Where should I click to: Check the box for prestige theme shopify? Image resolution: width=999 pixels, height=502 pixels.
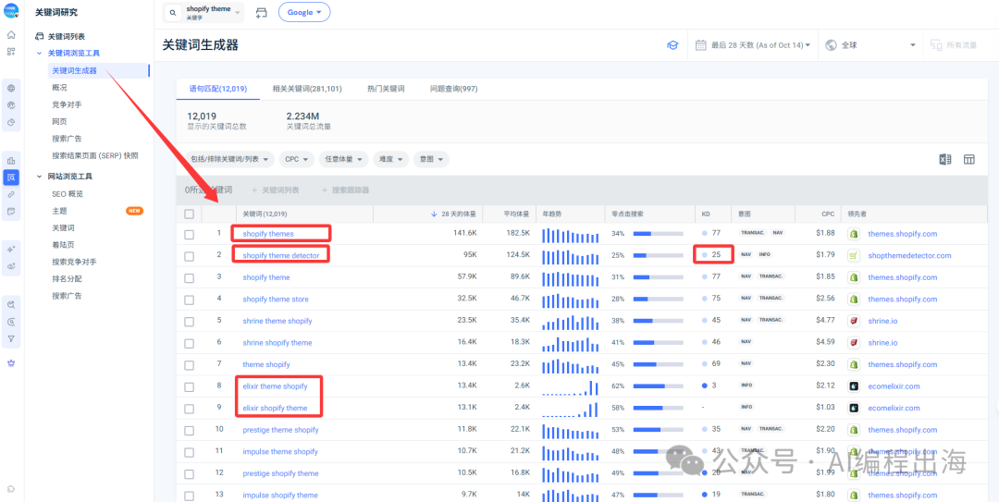tap(189, 430)
